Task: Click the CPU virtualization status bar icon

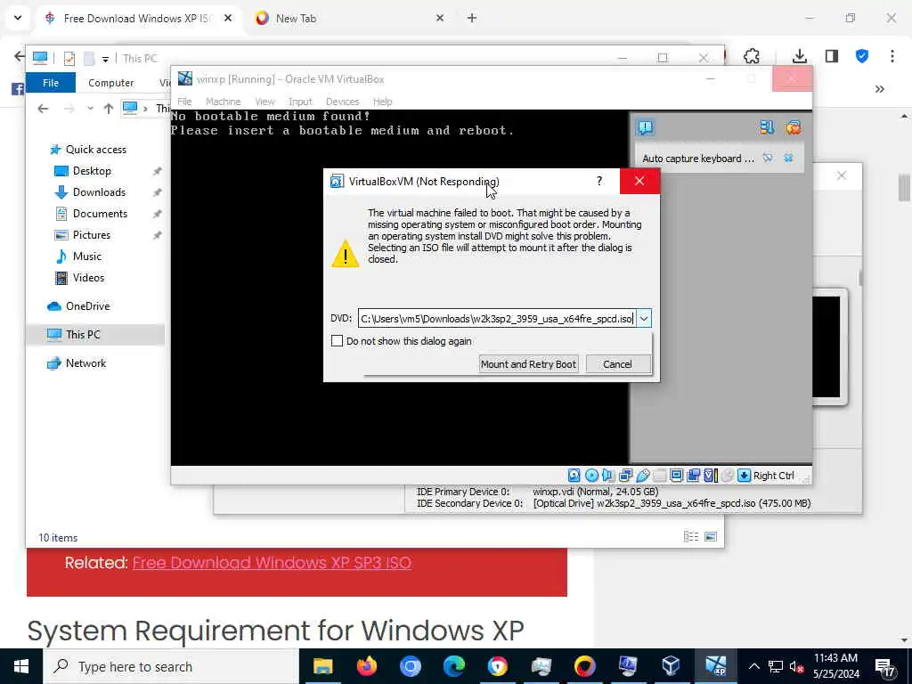Action: click(x=711, y=476)
